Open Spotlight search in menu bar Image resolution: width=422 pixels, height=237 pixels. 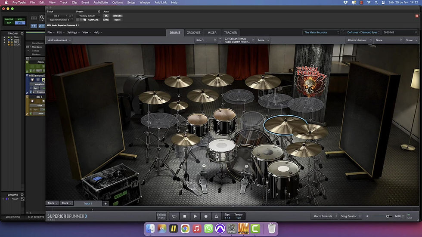click(x=376, y=3)
